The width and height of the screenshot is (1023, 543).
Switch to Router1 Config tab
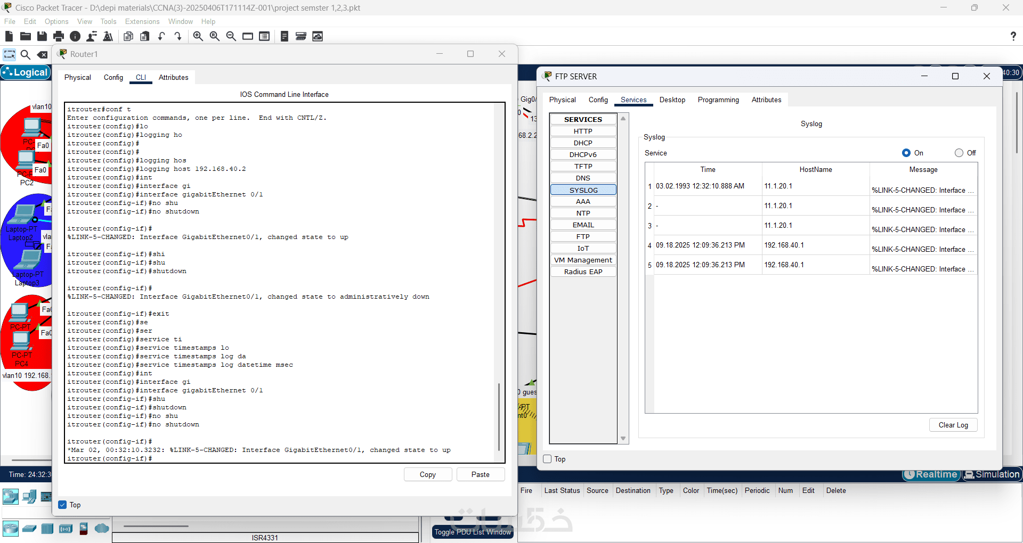(113, 77)
